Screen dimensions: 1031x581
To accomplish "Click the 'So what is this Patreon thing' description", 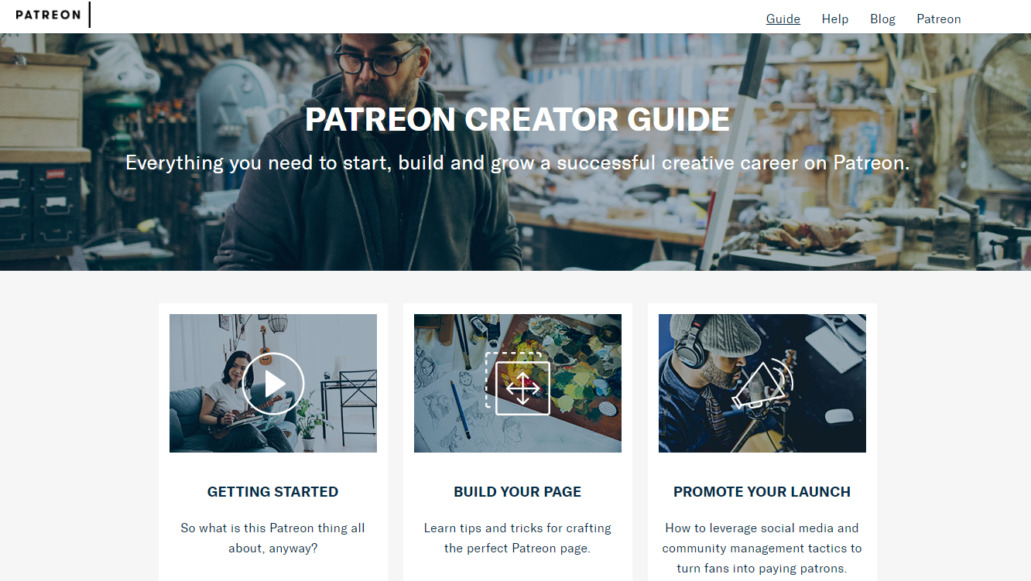I will point(273,538).
